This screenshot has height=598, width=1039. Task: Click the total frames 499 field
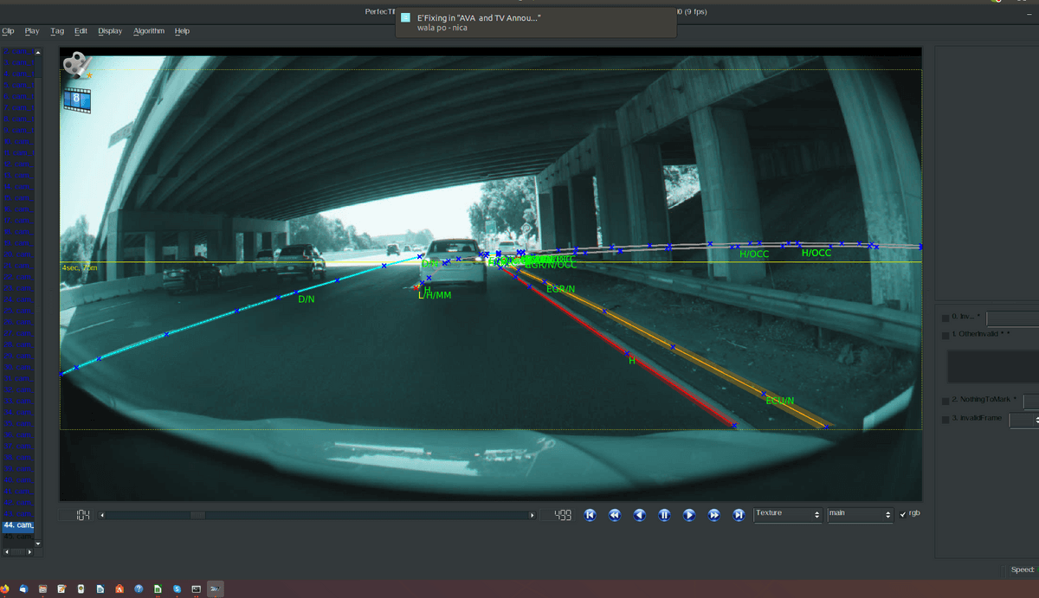click(558, 515)
